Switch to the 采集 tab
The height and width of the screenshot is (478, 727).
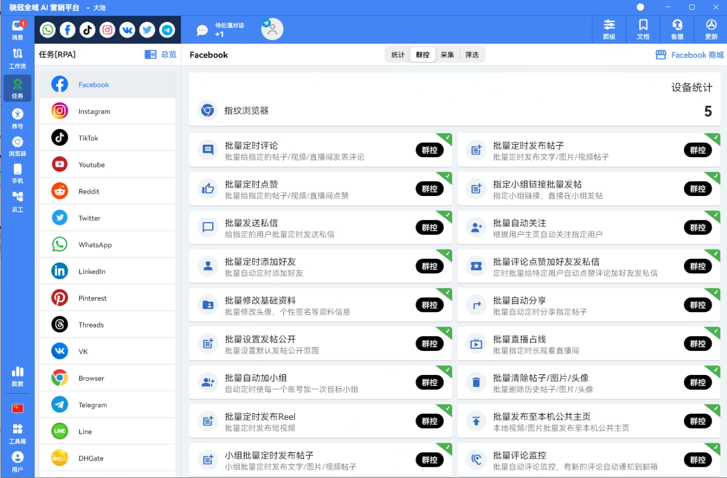pyautogui.click(x=448, y=55)
